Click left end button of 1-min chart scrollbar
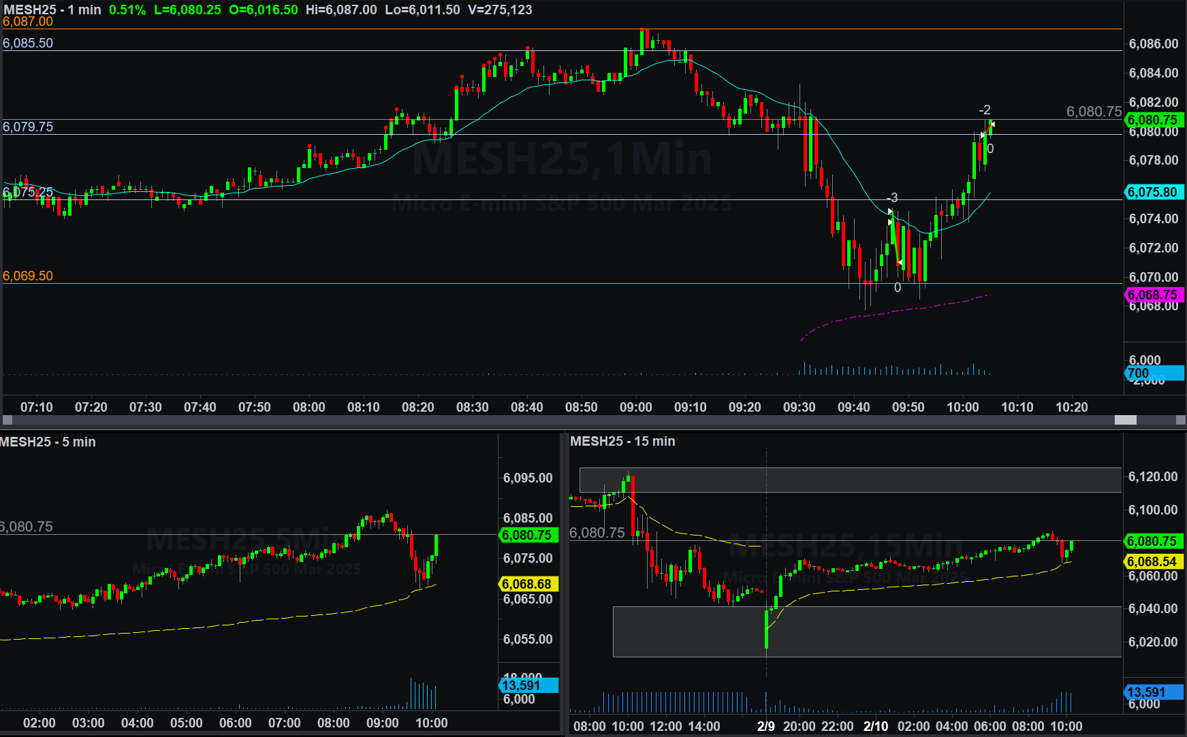The image size is (1187, 737). click(7, 421)
